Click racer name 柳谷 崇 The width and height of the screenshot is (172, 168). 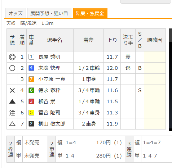click(x=47, y=101)
